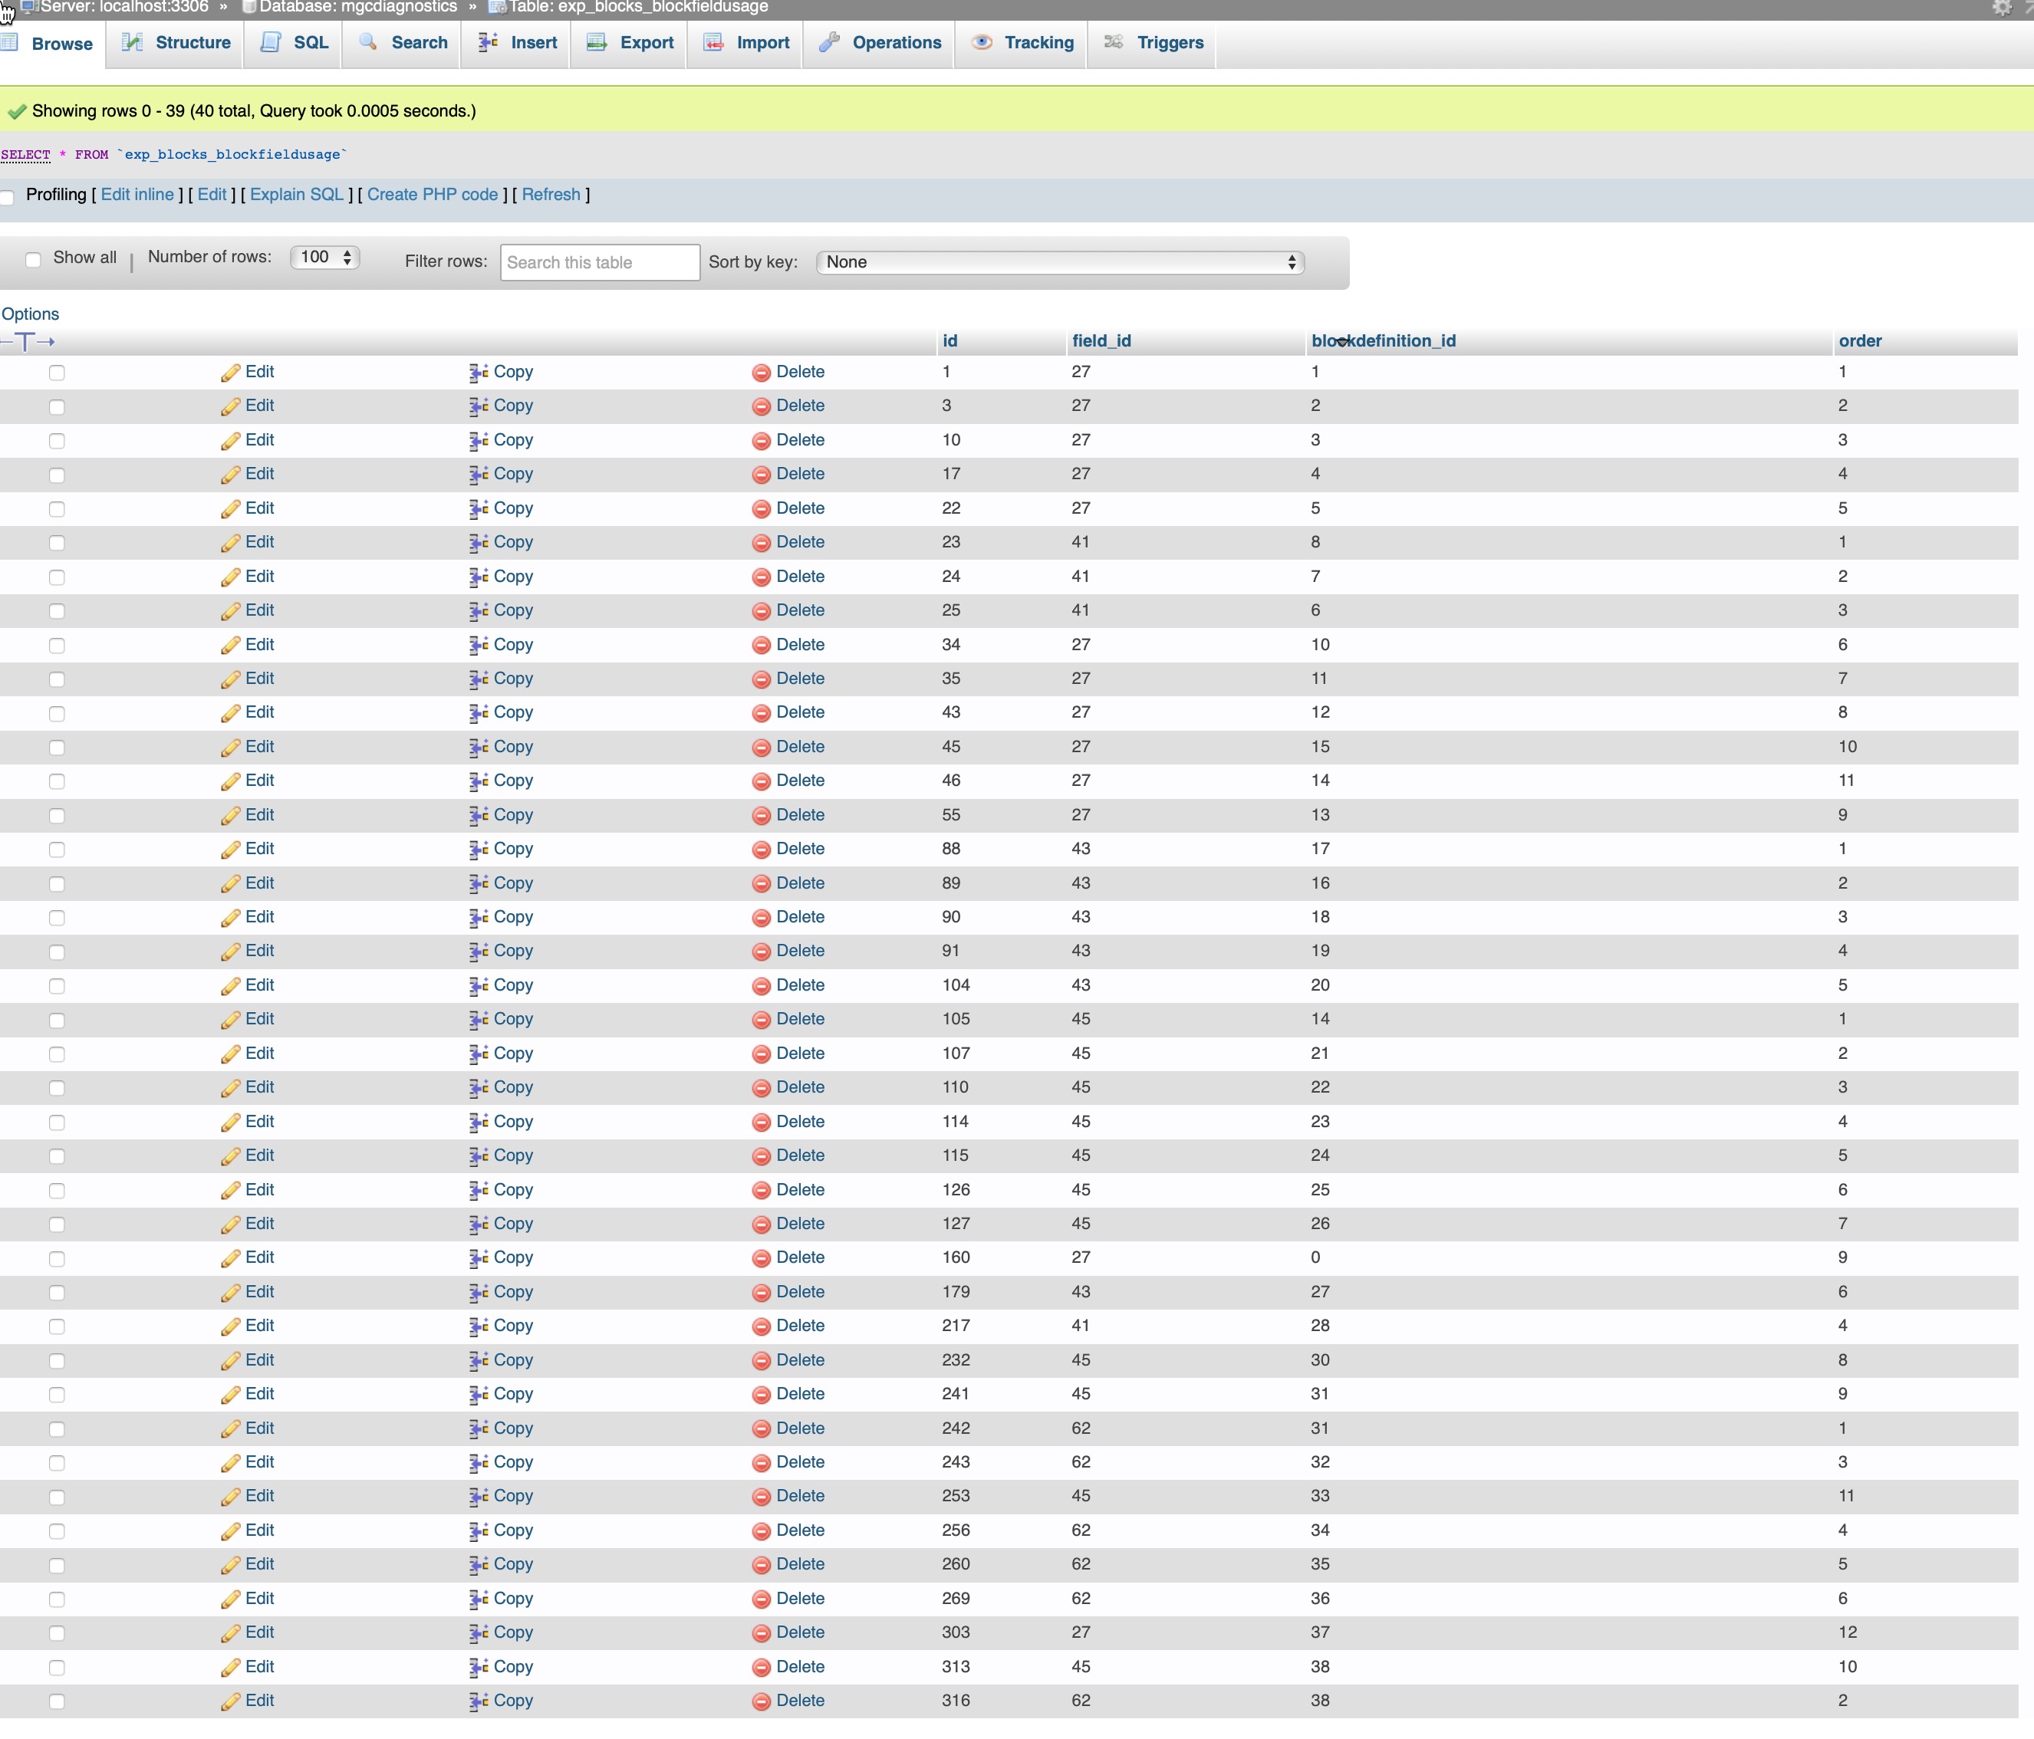Toggle the Show all checkbox
The image size is (2034, 1739).
34,260
